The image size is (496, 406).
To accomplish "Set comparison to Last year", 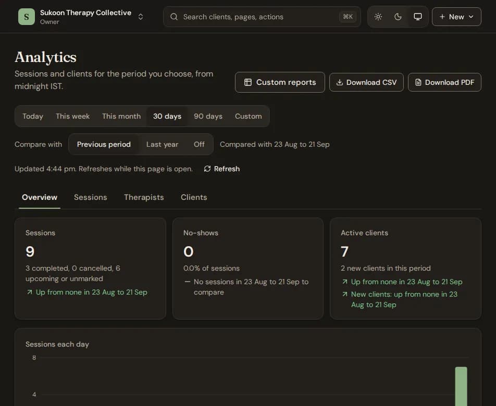I will pyautogui.click(x=162, y=144).
